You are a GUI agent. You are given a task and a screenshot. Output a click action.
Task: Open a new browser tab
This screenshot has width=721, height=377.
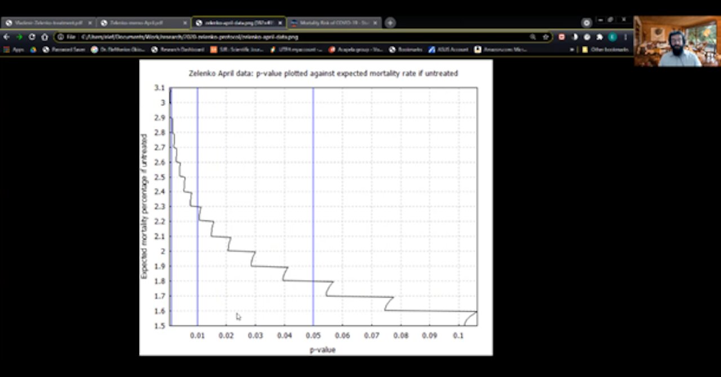click(390, 23)
